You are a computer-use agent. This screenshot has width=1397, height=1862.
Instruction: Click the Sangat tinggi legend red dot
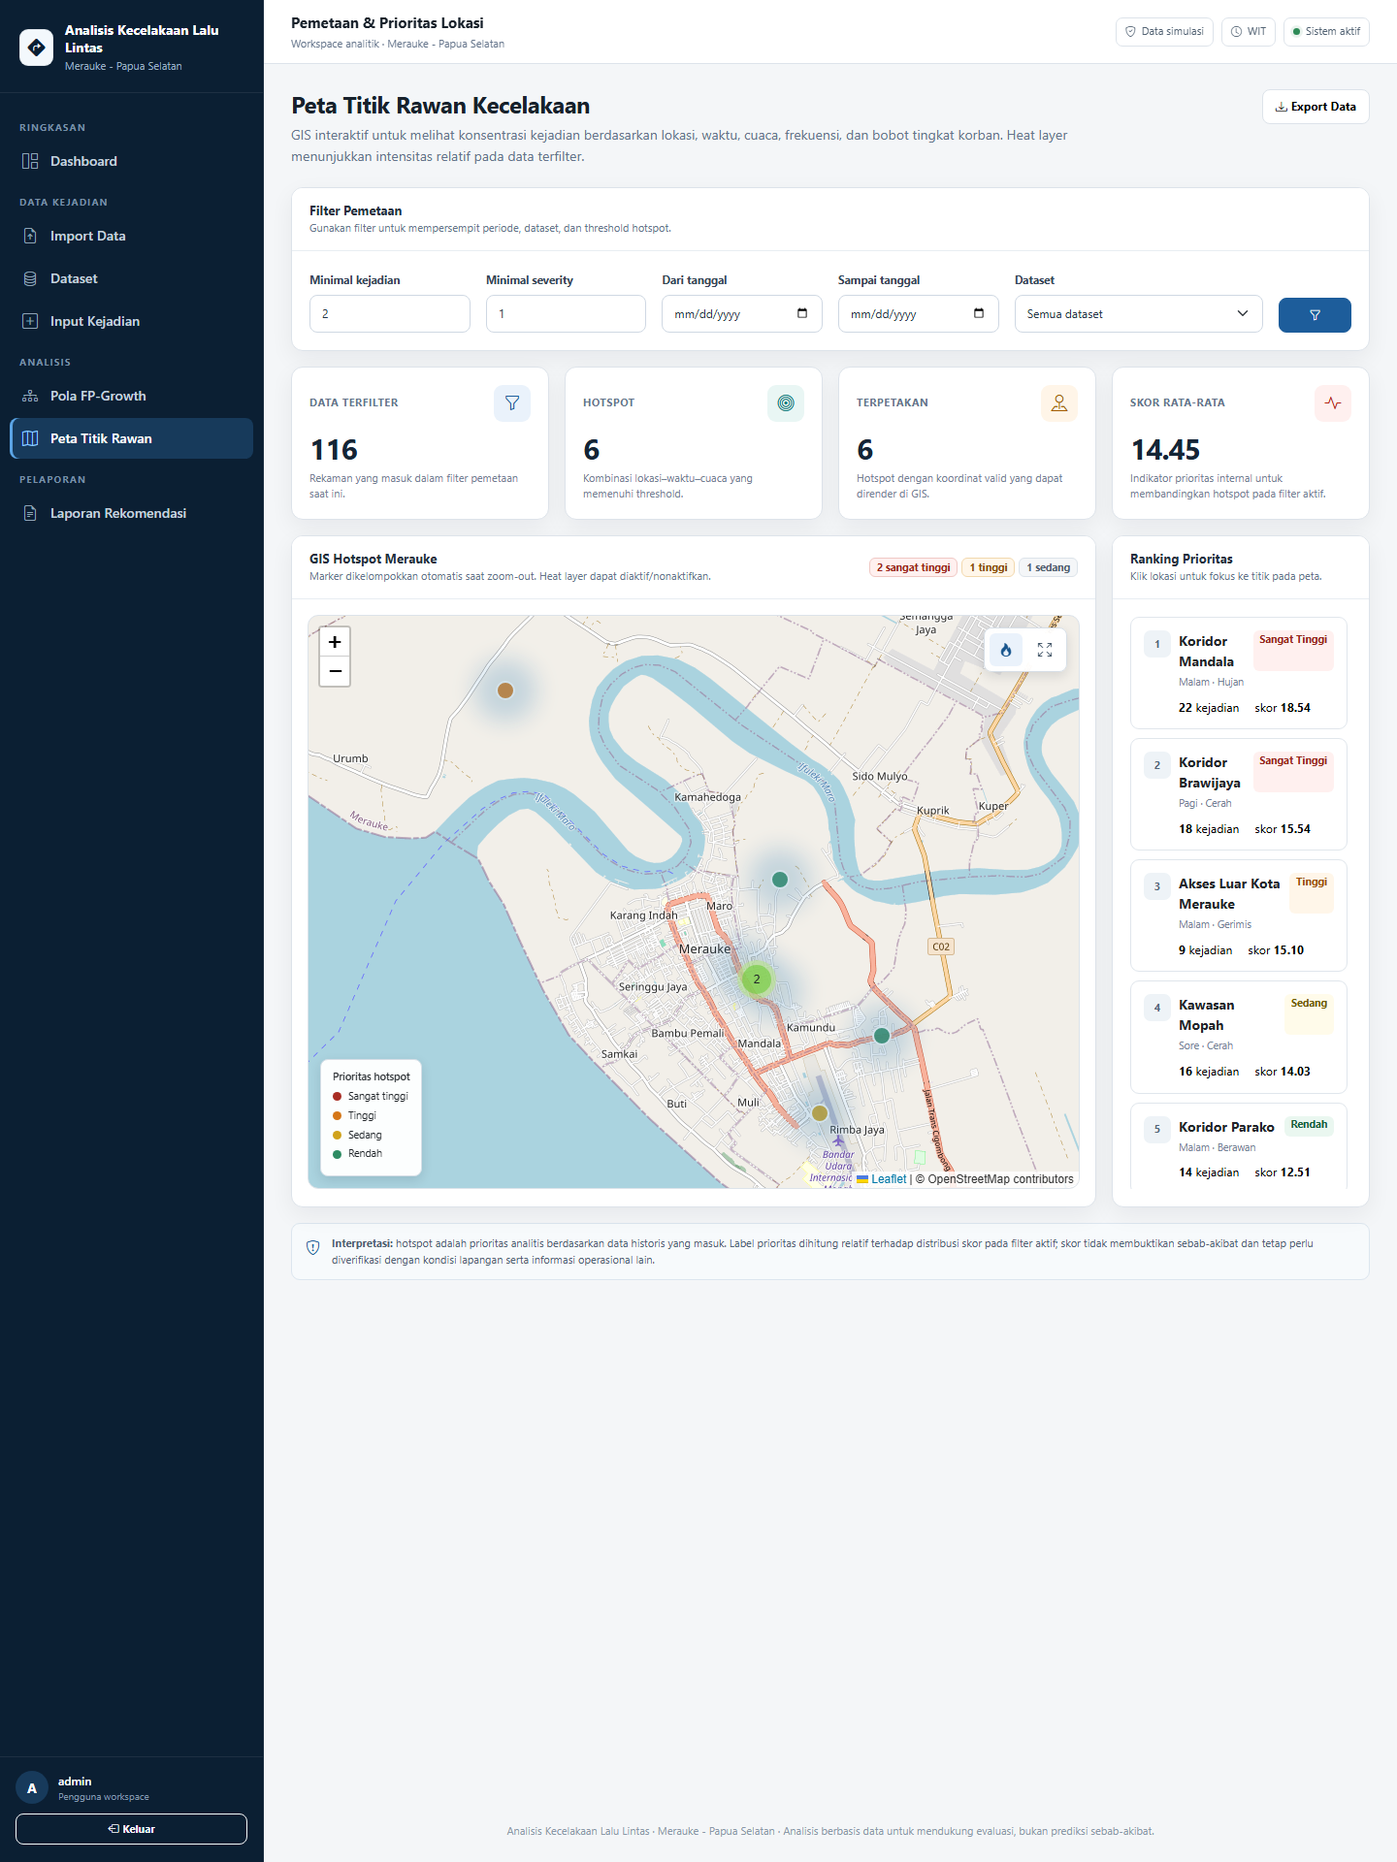[337, 1097]
